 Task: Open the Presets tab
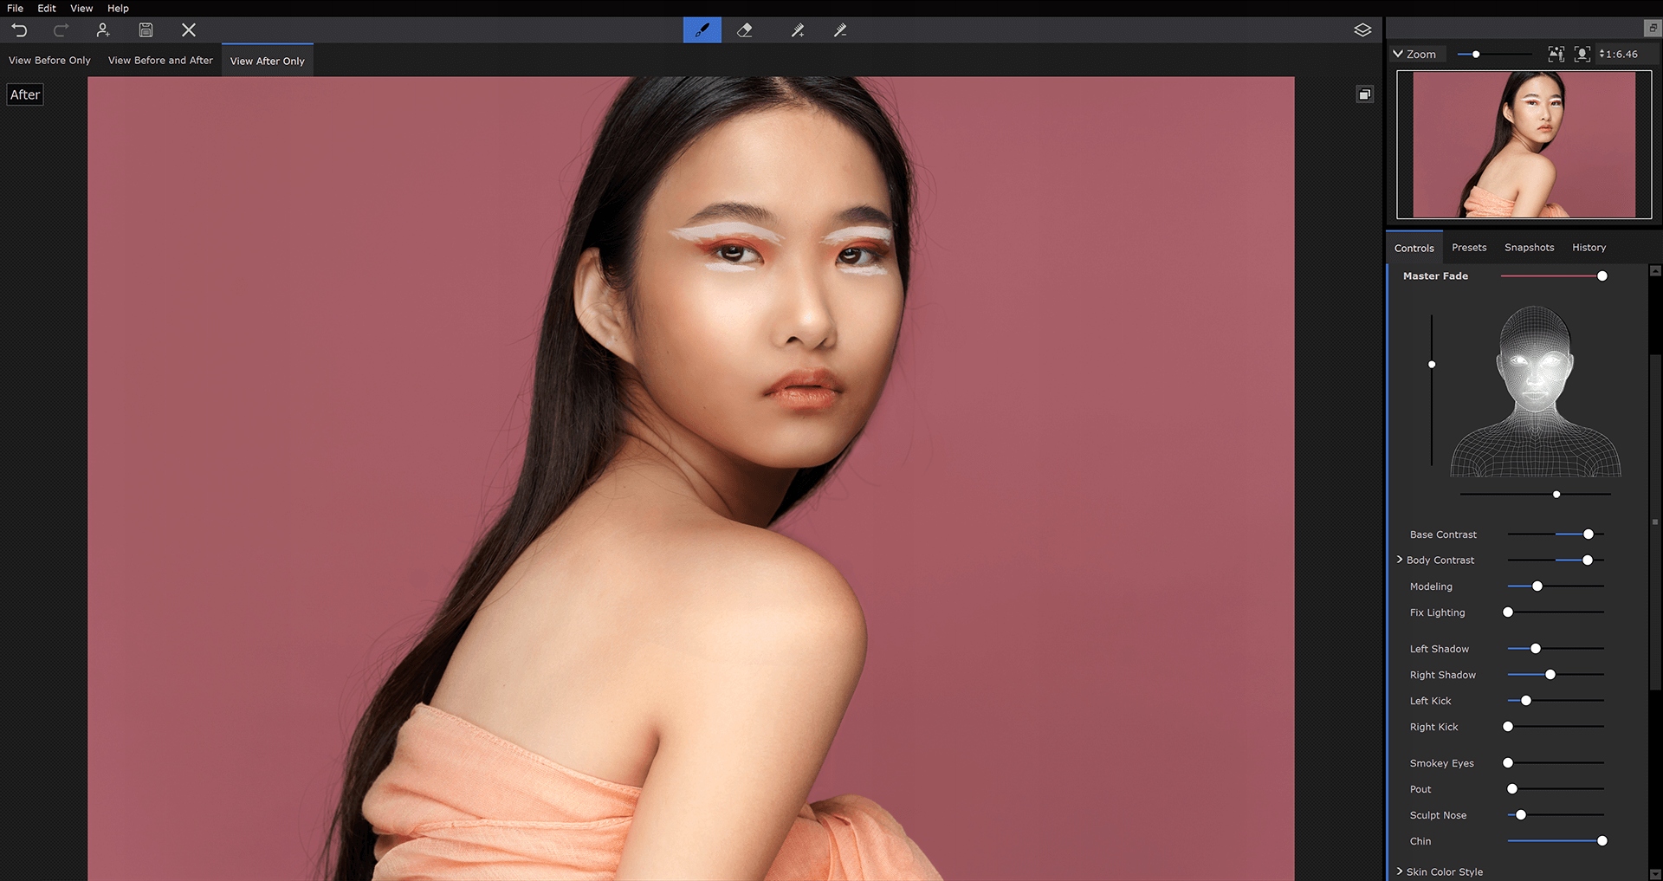click(1469, 248)
